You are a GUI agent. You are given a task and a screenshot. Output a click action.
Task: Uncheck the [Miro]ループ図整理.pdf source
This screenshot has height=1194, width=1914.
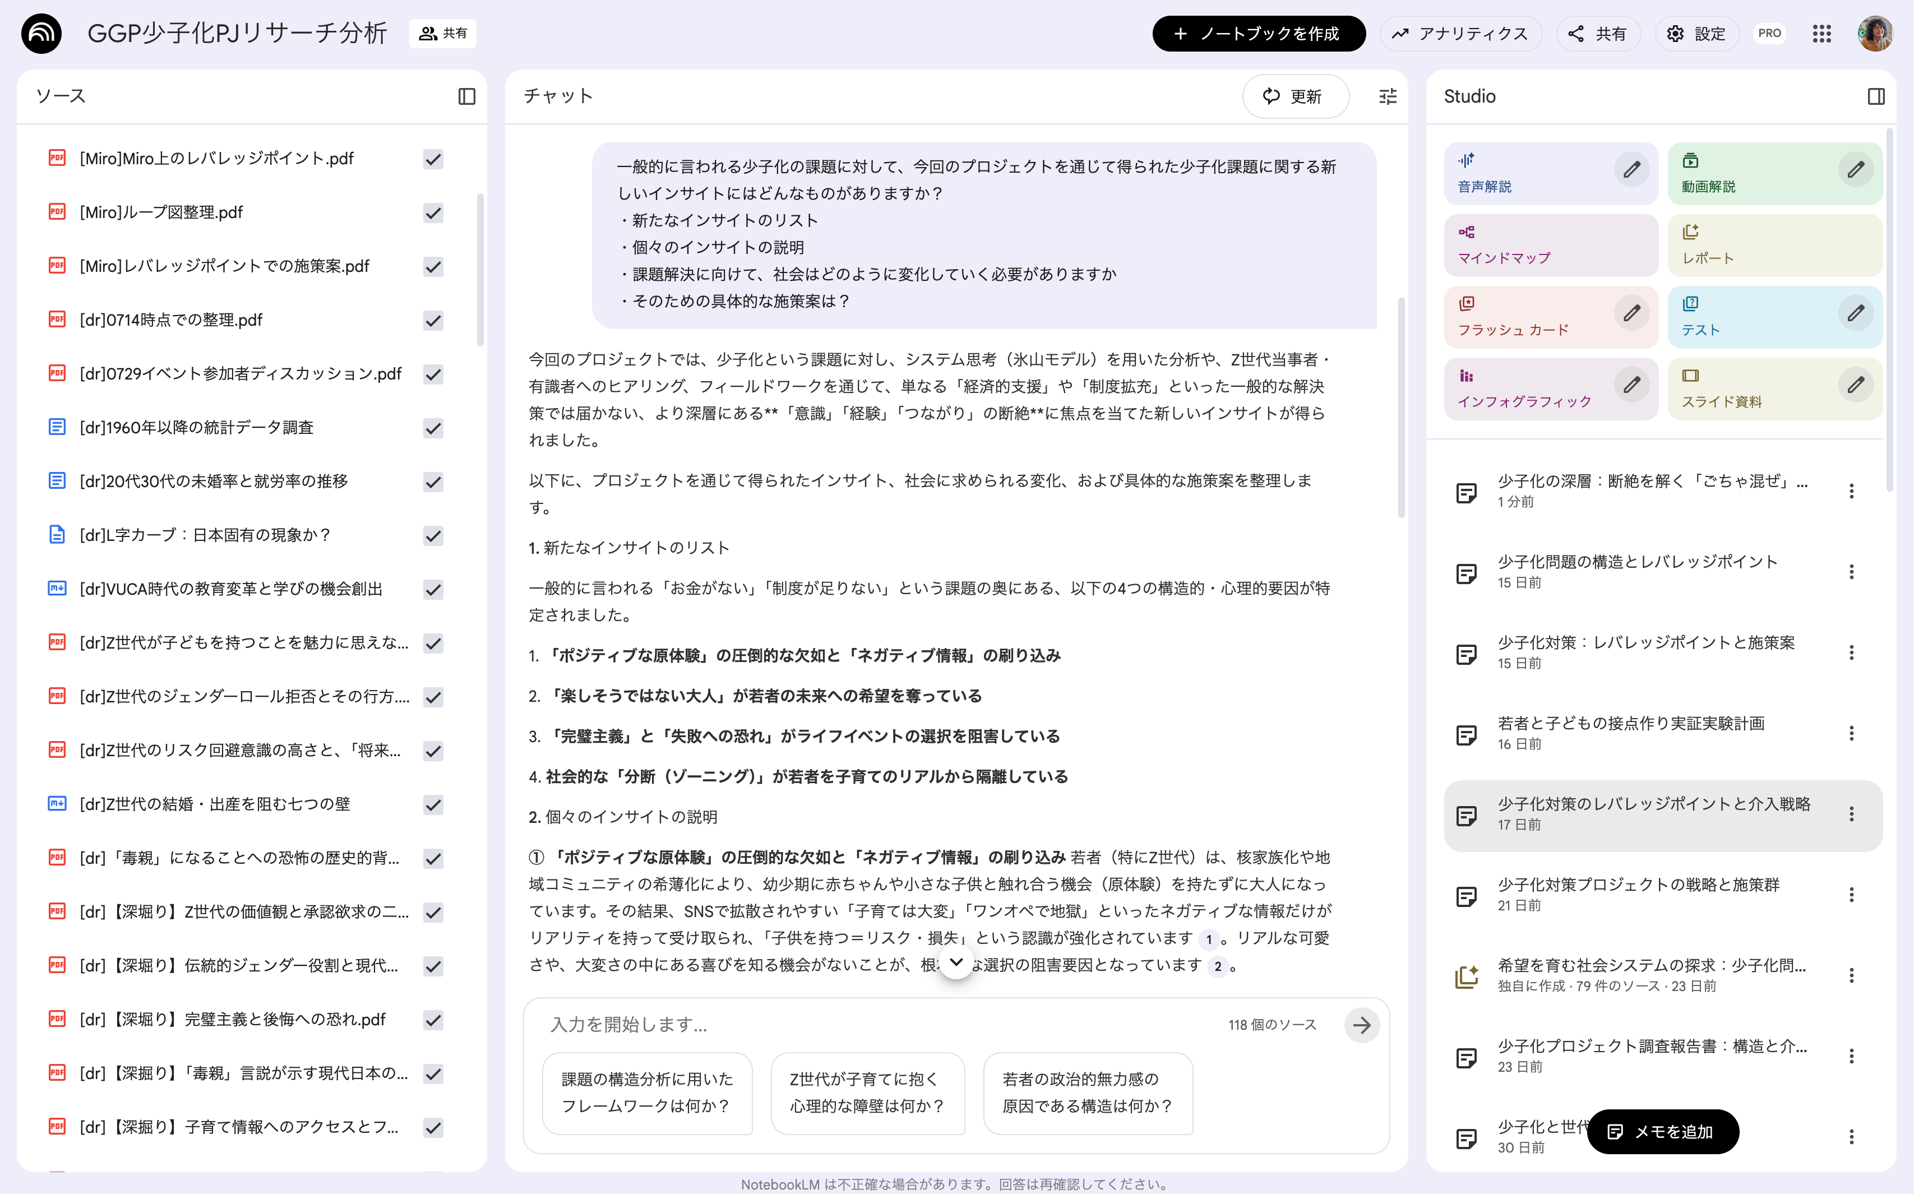coord(433,212)
